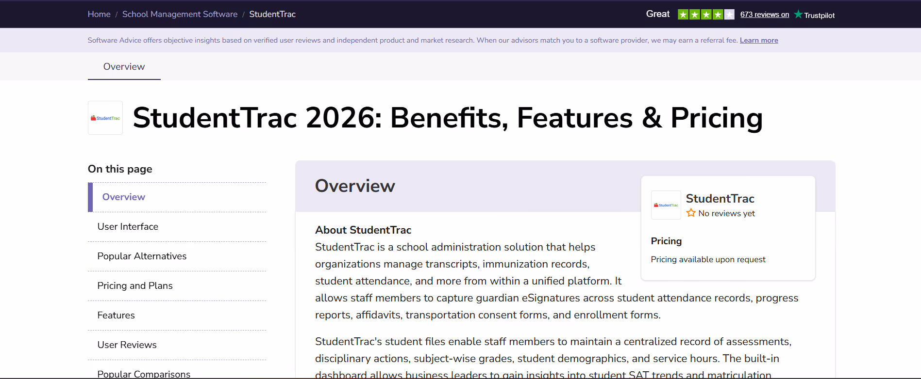921x379 pixels.
Task: Open the Learn more disclosure link
Action: click(x=759, y=40)
